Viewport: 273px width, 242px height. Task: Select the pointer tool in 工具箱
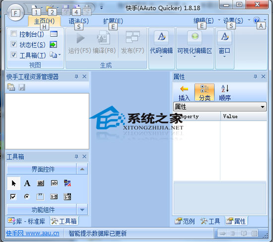13,183
